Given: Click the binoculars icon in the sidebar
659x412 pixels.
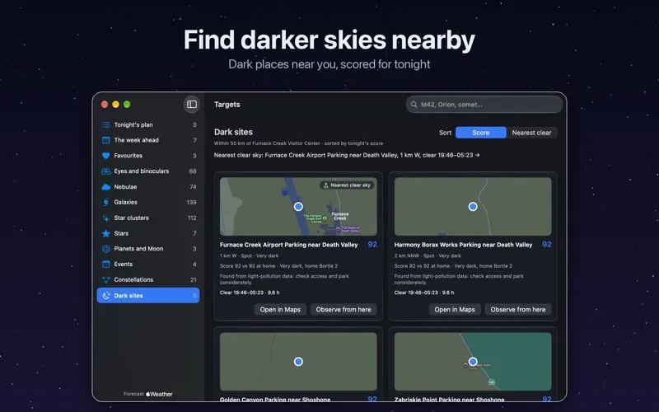Looking at the screenshot, I should 106,171.
